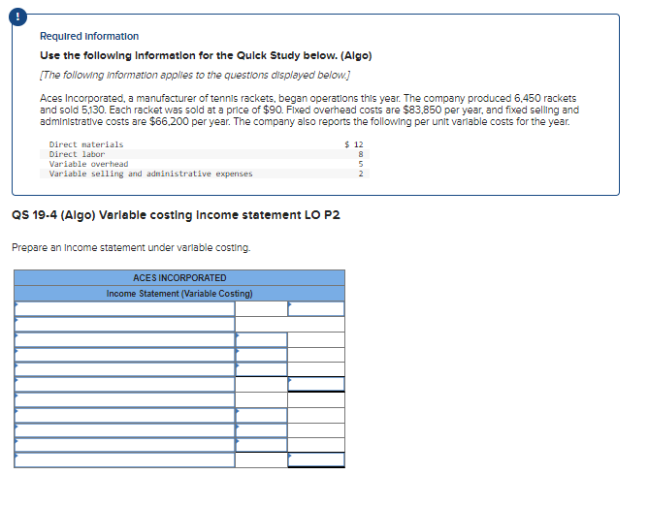
Task: Click the 'ACES INCORPORATED' table header
Action: pos(179,278)
